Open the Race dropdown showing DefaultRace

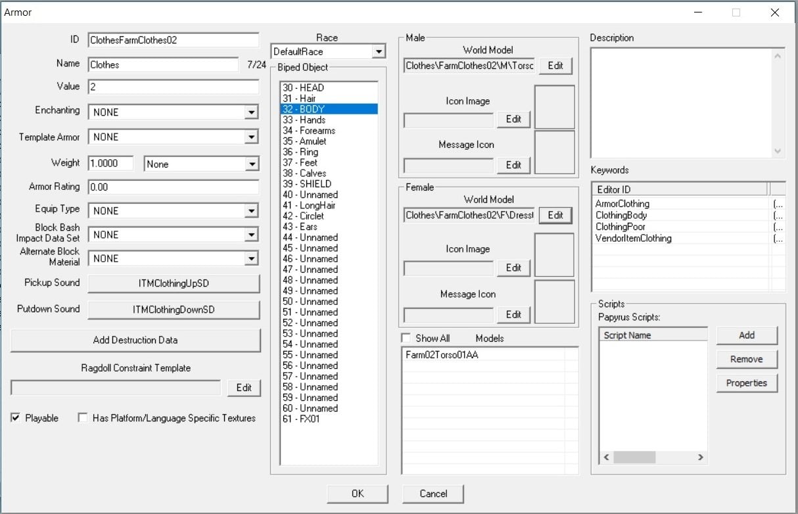(378, 51)
